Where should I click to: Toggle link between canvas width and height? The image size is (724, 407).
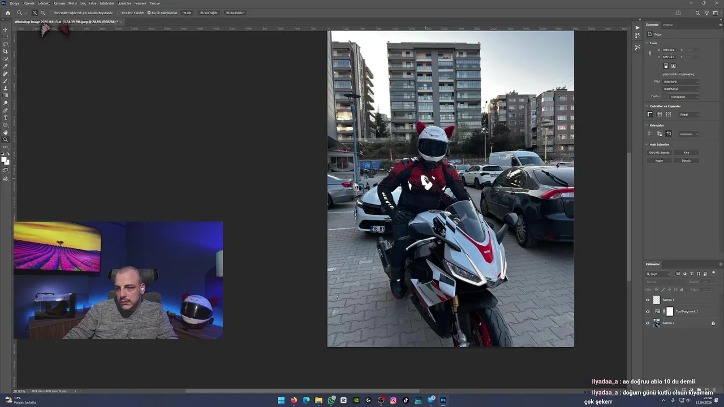tap(650, 53)
